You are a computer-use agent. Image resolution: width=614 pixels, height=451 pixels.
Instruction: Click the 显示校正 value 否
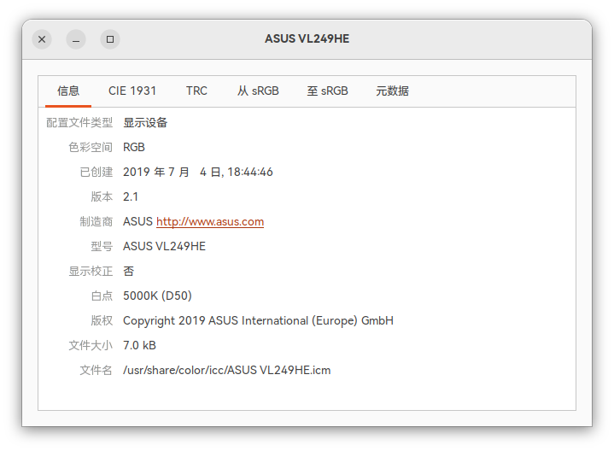(128, 271)
